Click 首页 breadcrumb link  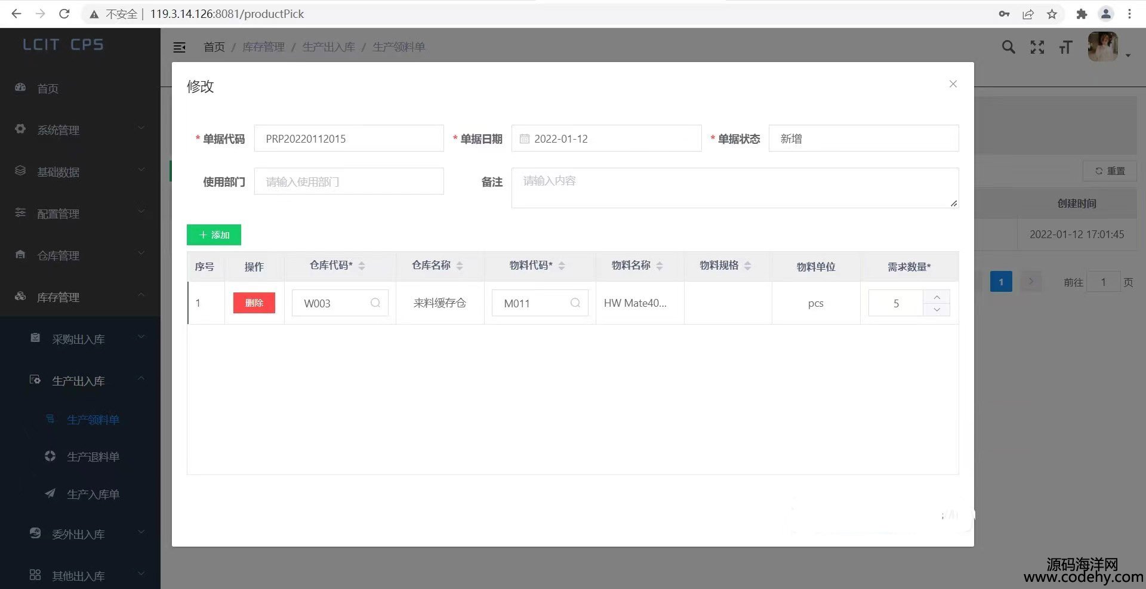click(214, 47)
